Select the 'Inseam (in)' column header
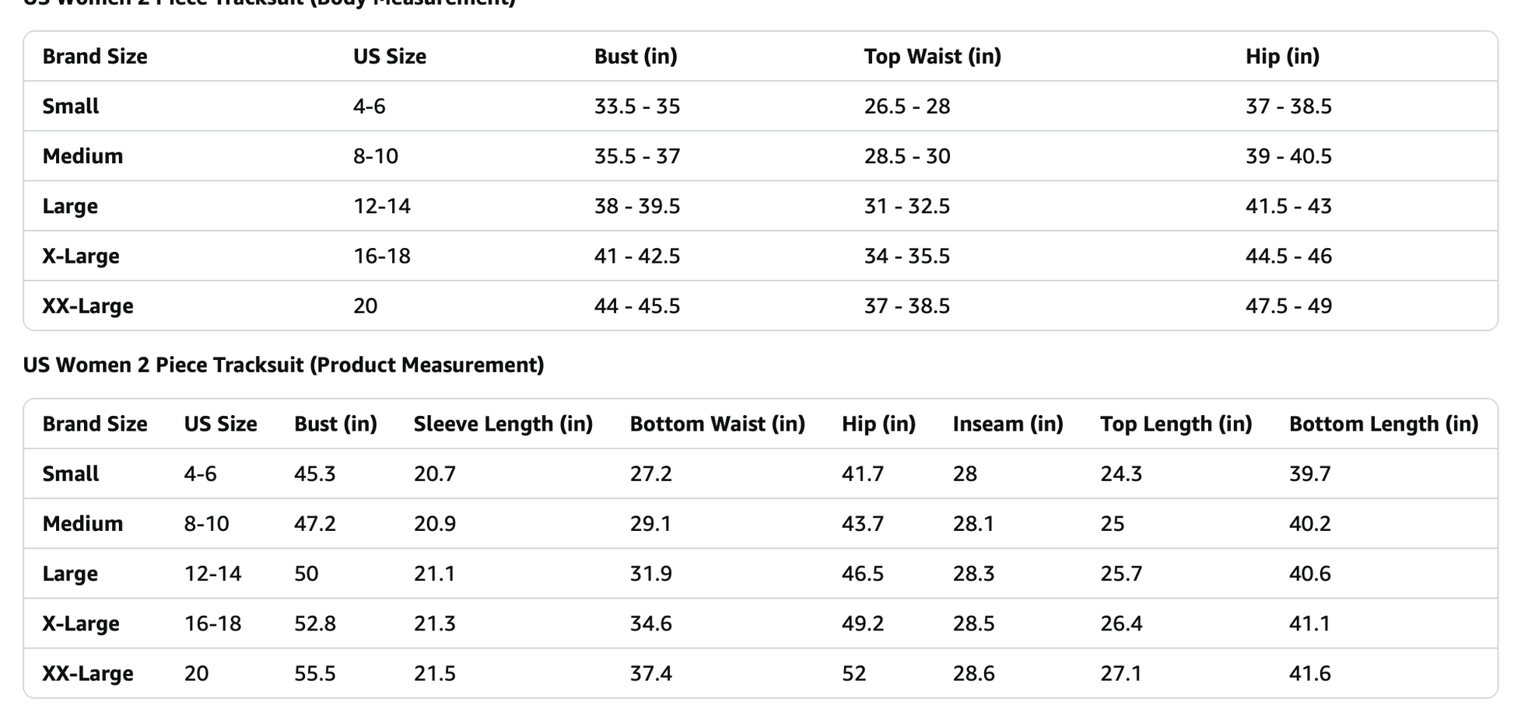Viewport: 1514px width, 726px height. pos(1008,424)
